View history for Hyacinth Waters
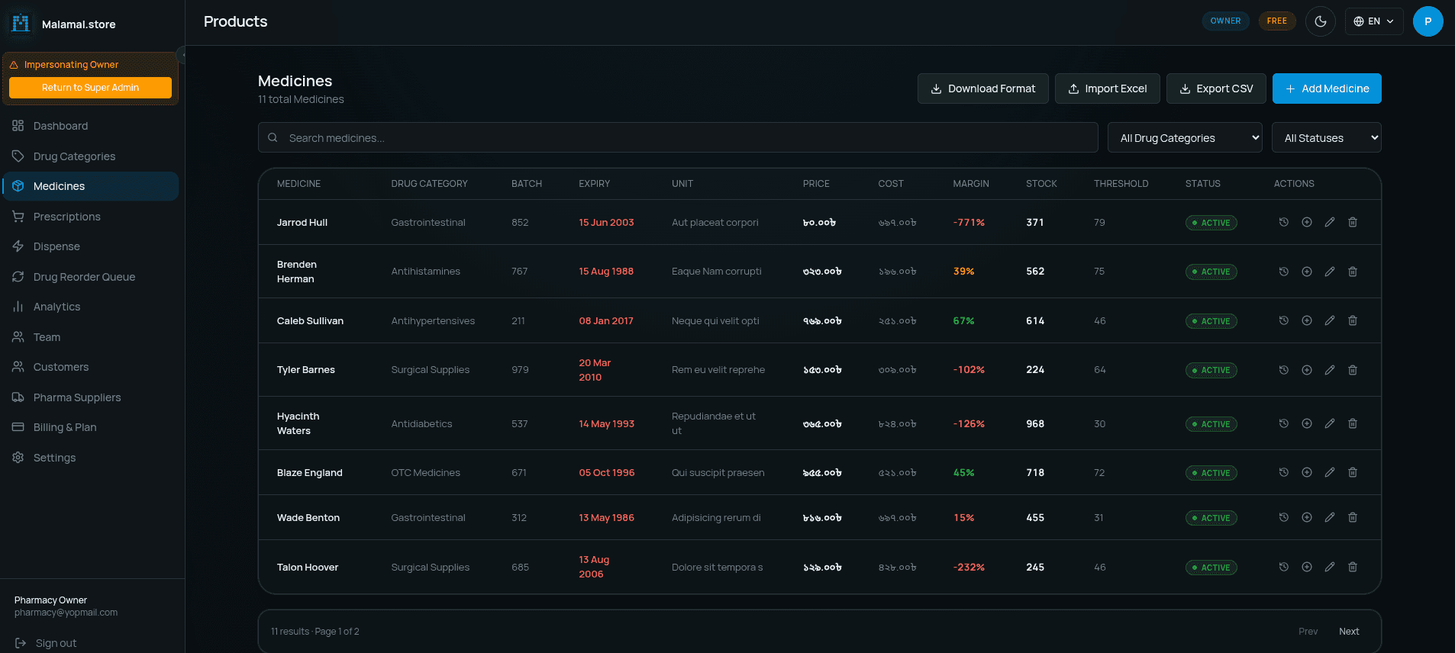This screenshot has width=1455, height=653. point(1283,423)
